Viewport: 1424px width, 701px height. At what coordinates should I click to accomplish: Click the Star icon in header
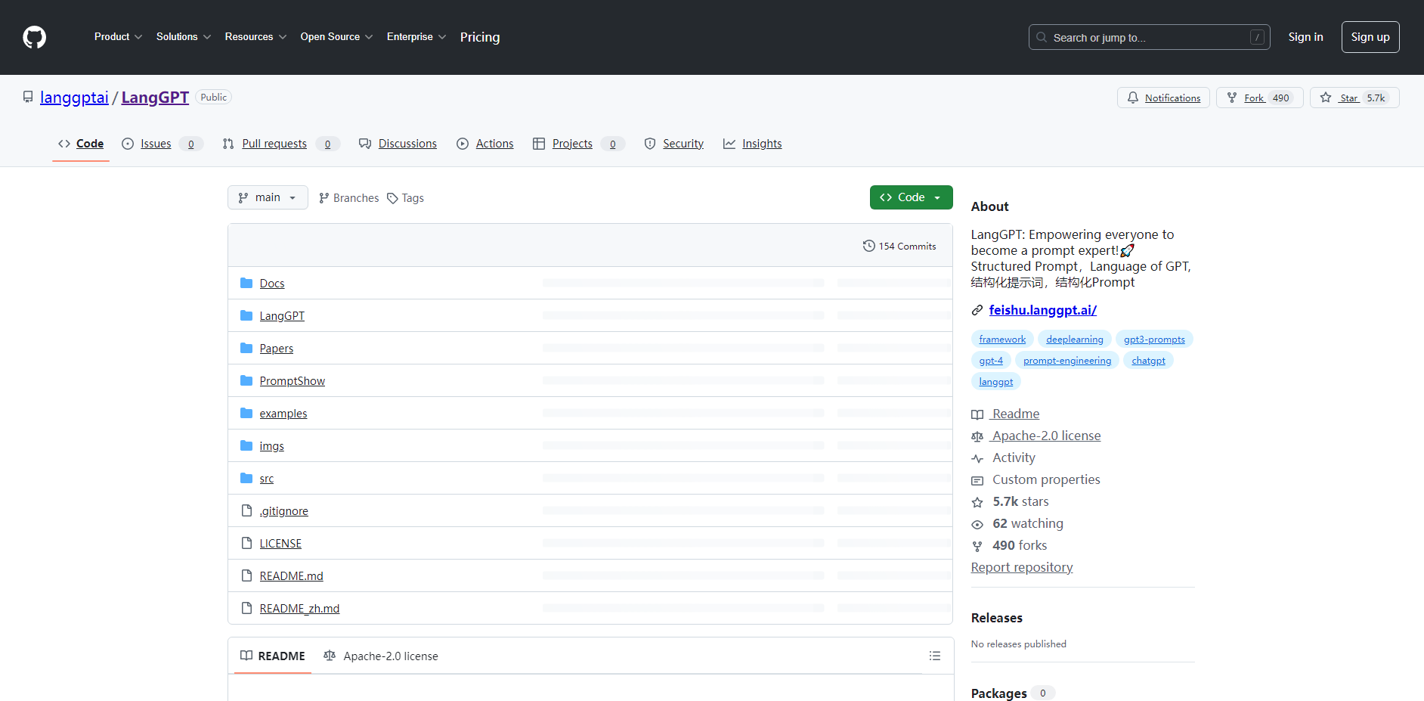click(x=1326, y=98)
